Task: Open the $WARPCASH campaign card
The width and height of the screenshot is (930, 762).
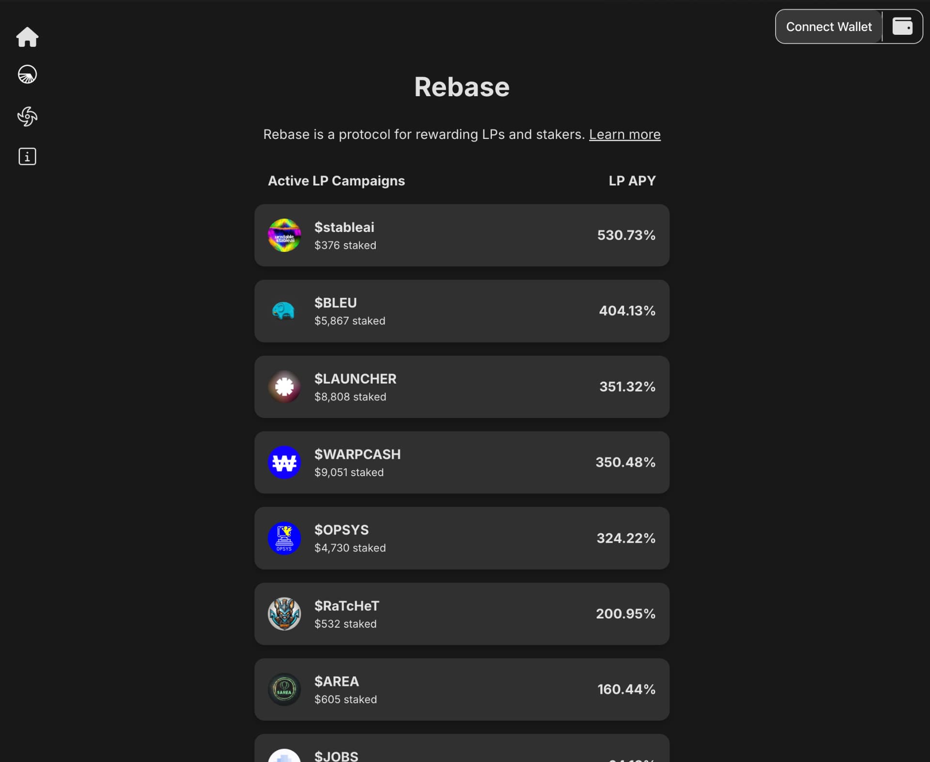Action: coord(462,463)
